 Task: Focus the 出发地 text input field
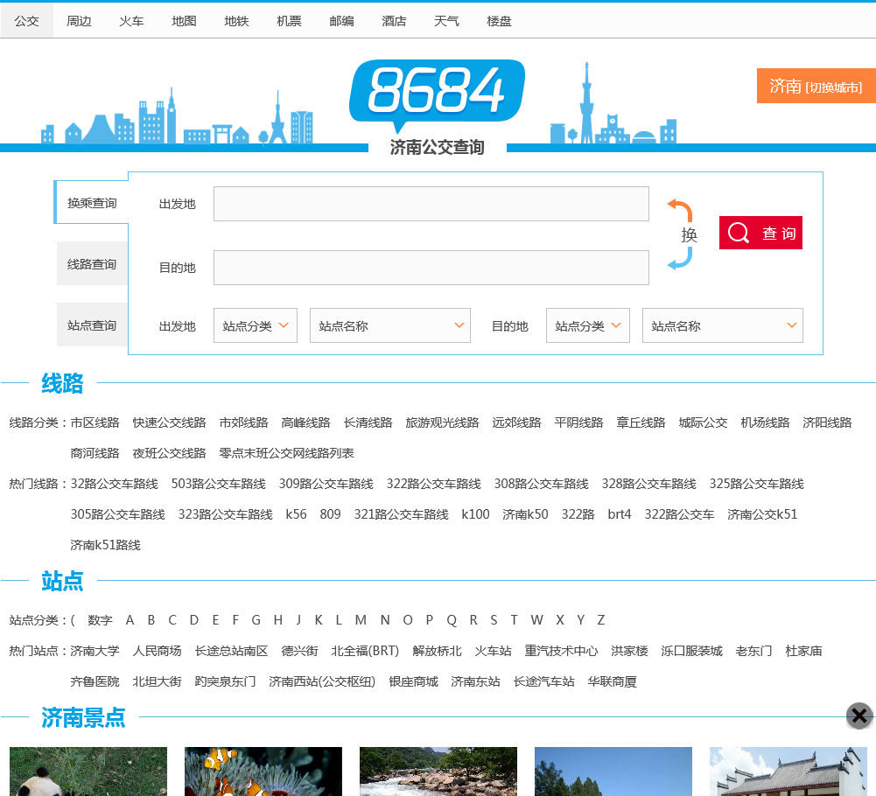tap(431, 204)
